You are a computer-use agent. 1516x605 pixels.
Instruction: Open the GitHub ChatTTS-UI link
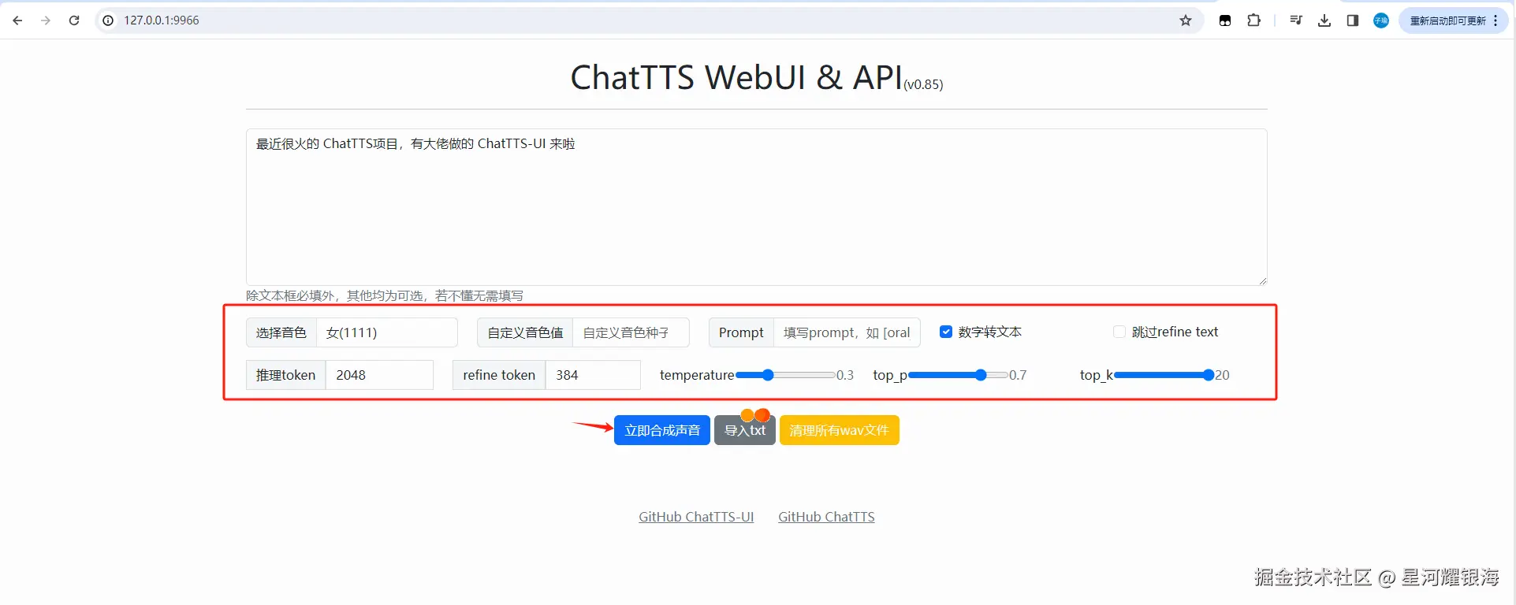pyautogui.click(x=696, y=517)
